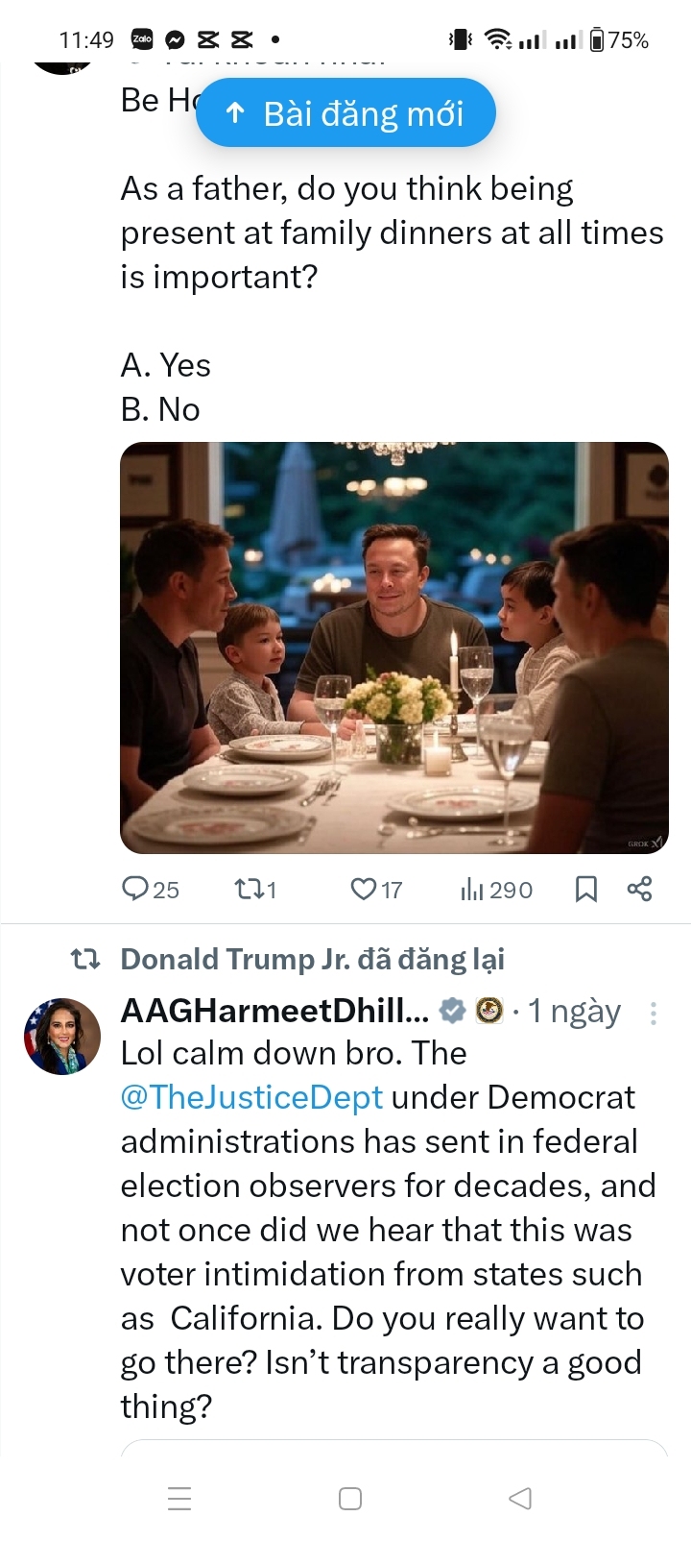The width and height of the screenshot is (691, 1541).
Task: Tap the Android back navigation button
Action: click(519, 1498)
